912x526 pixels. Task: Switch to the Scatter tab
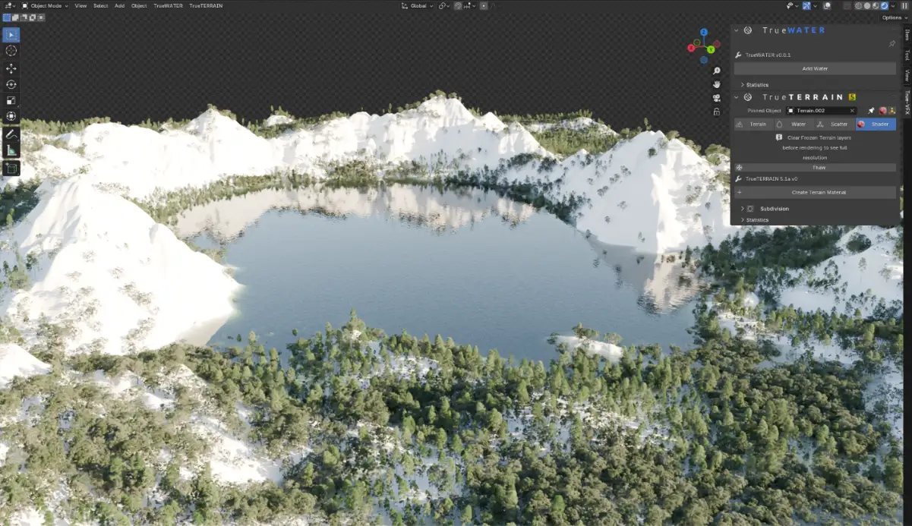835,124
